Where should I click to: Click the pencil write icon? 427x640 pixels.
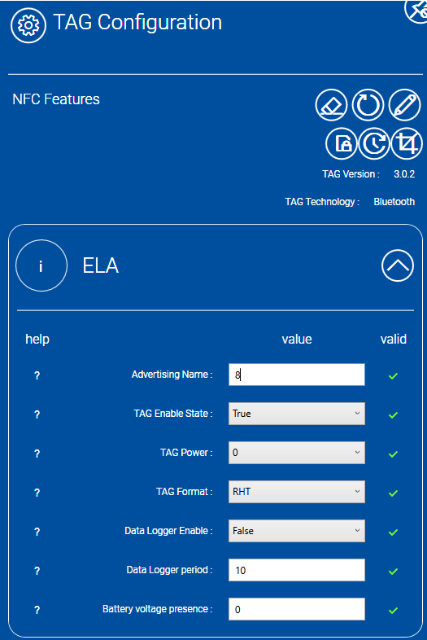click(x=404, y=105)
